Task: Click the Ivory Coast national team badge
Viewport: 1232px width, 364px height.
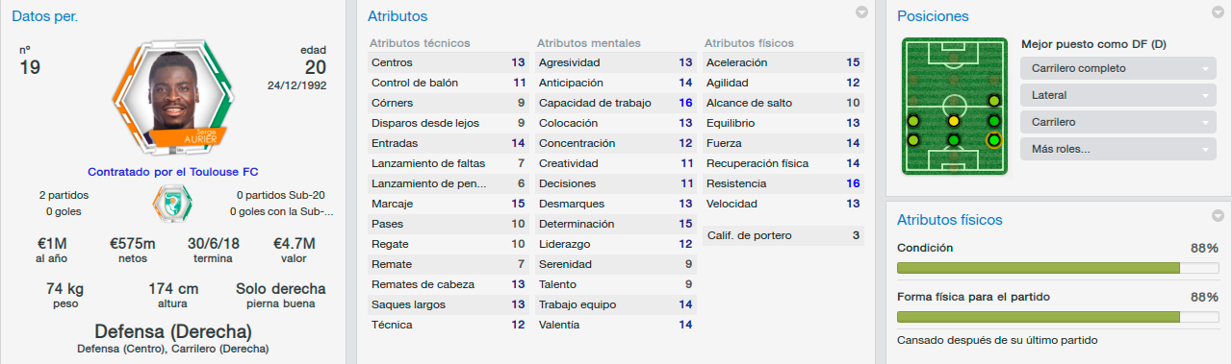Action: 173,202
